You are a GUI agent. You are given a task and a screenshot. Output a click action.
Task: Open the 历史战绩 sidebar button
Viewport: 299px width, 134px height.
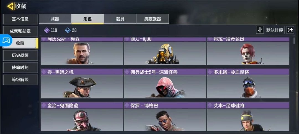click(20, 55)
